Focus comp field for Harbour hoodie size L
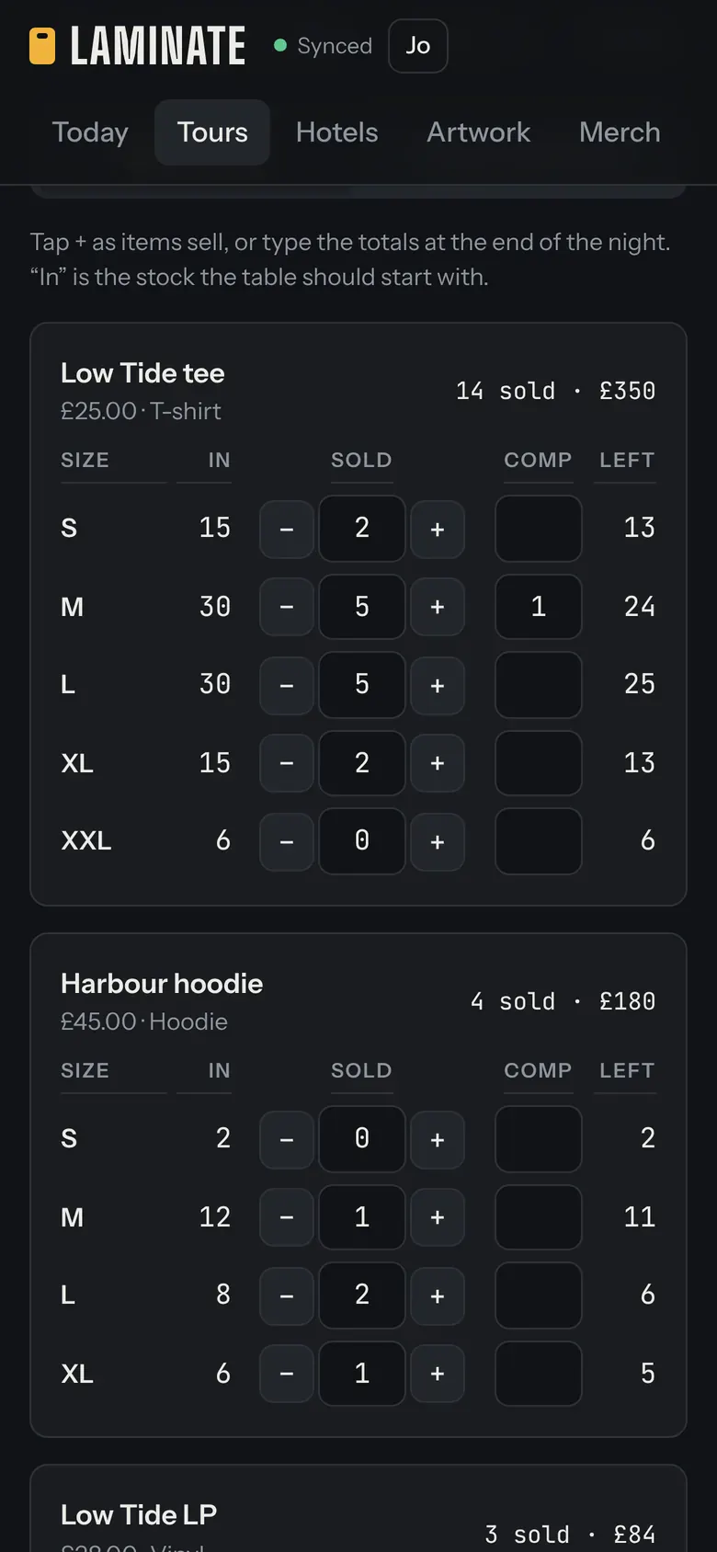Screen dimensions: 717x1552 tap(539, 1295)
